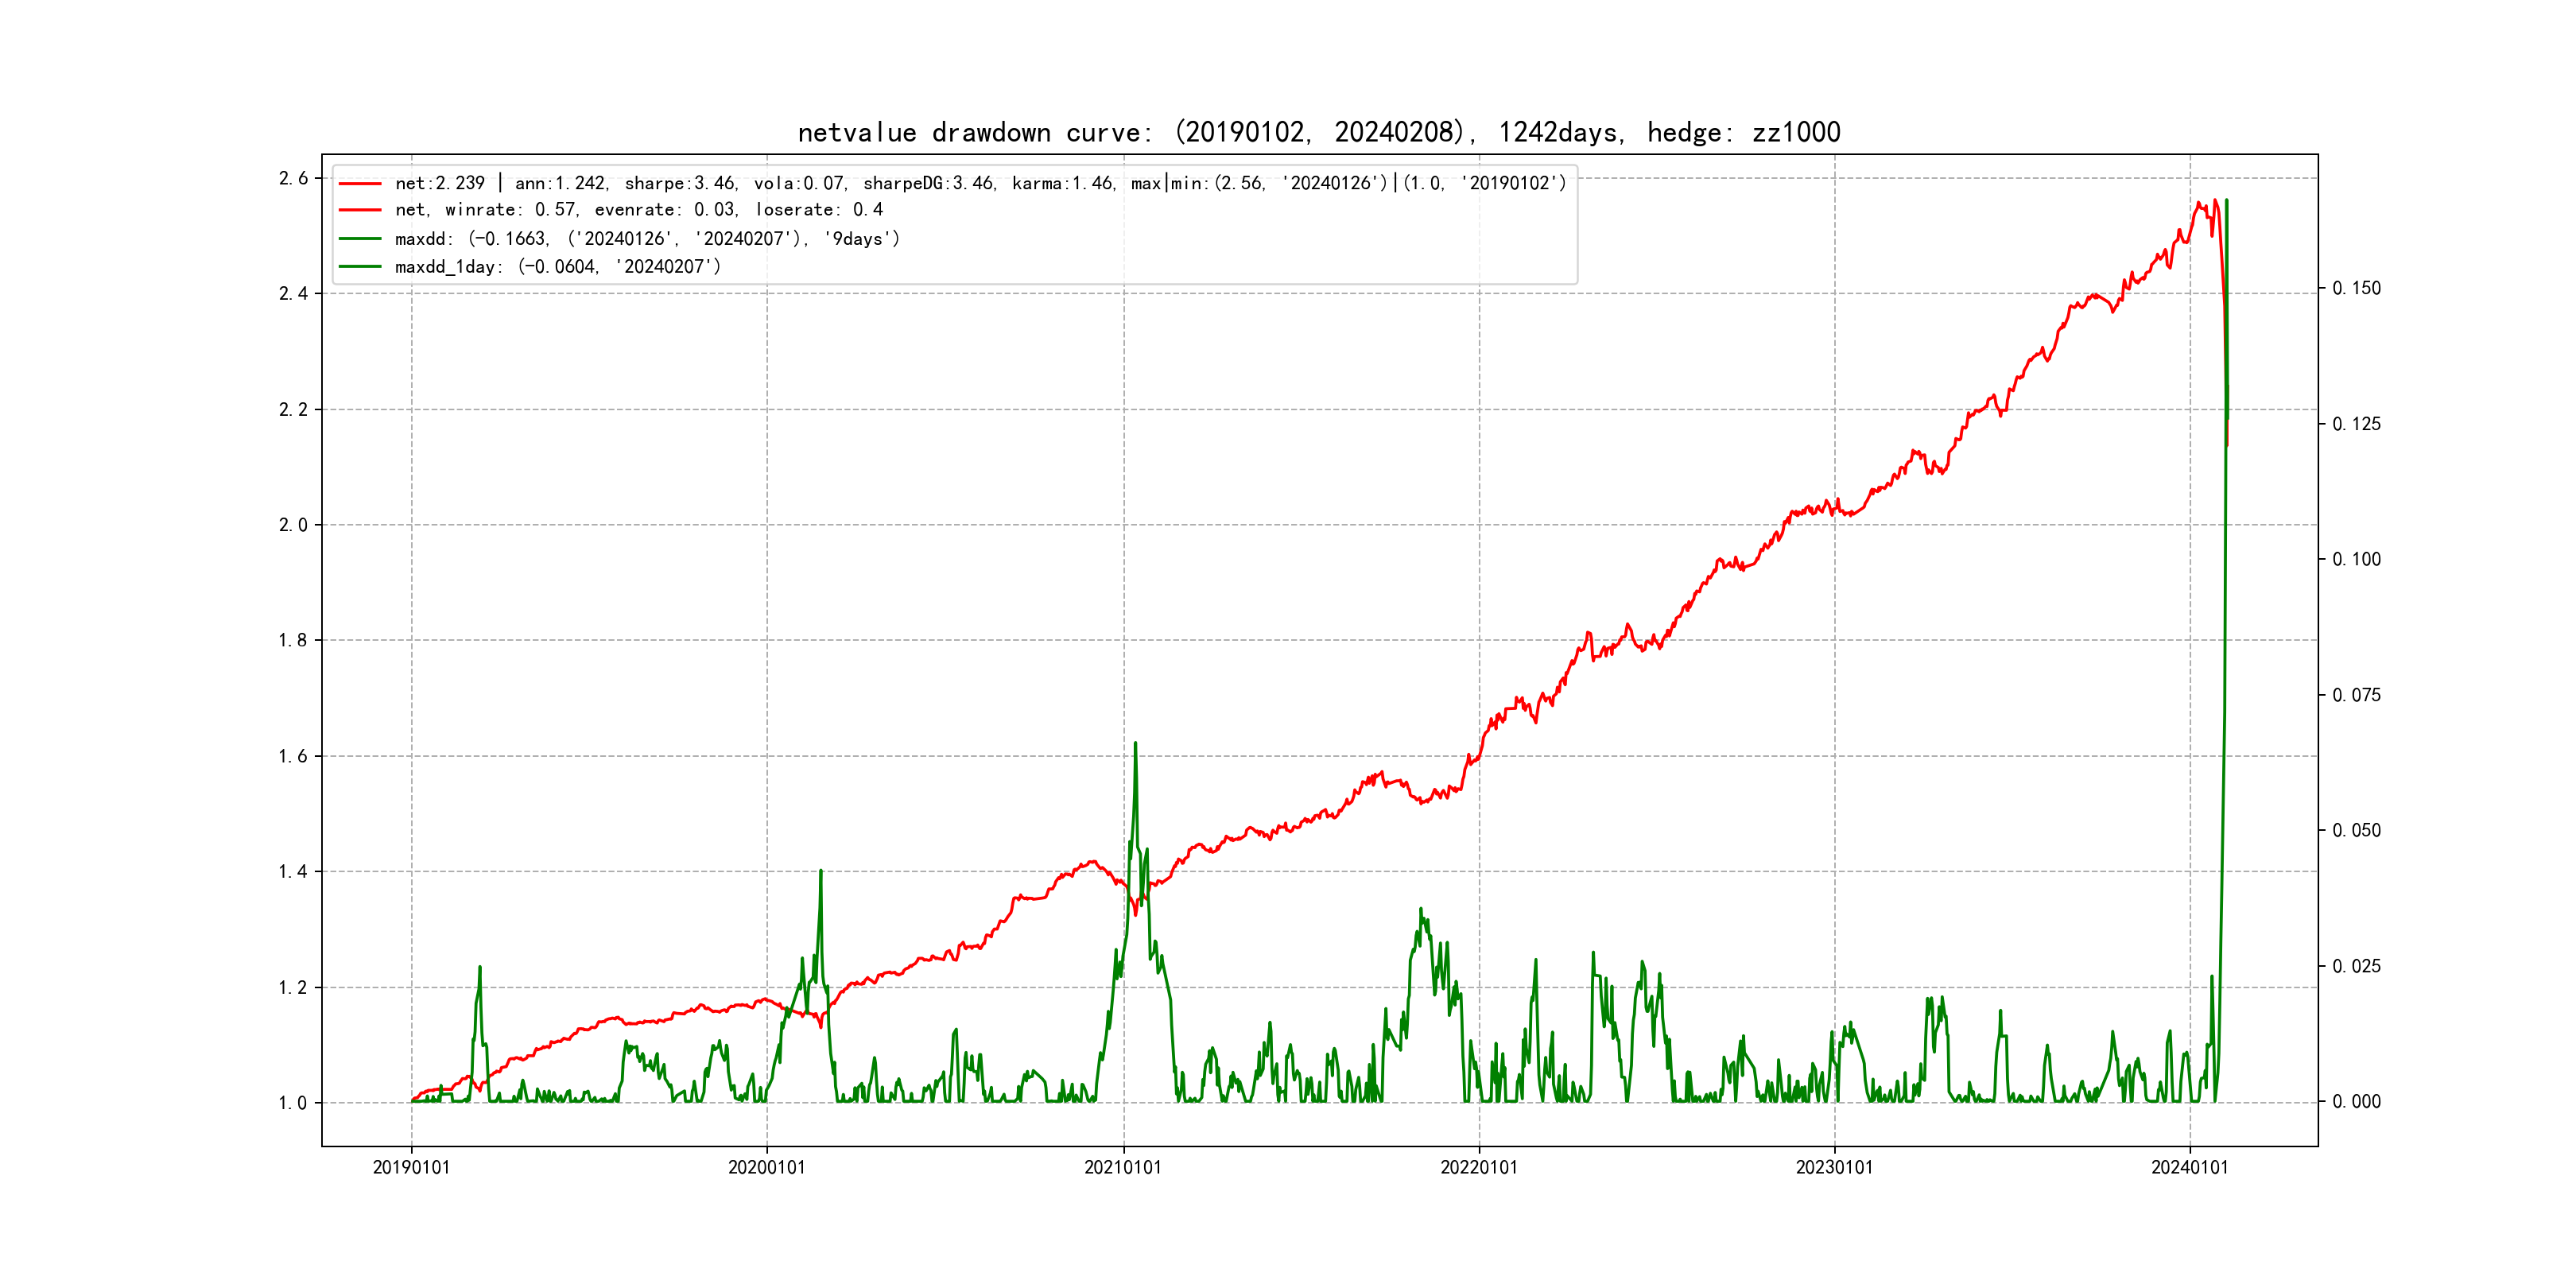Viewport: 2576px width, 1288px height.
Task: Click the 20220101 x-axis label
Action: pos(1479,1167)
